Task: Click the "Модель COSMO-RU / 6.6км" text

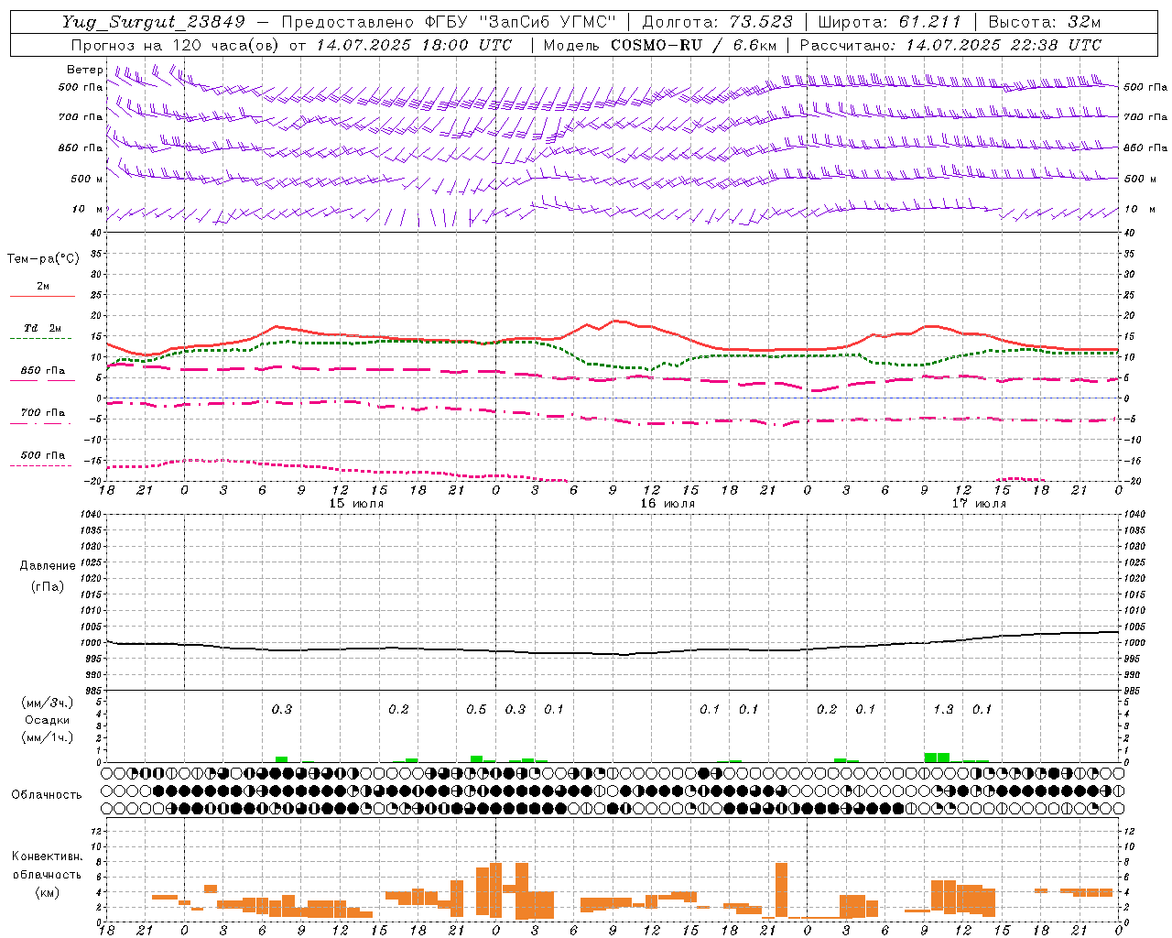Action: point(660,45)
